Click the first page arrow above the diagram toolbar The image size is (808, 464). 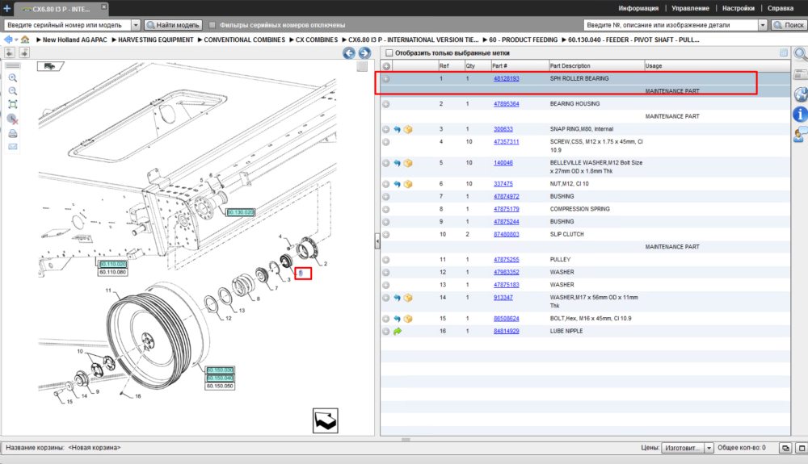coord(10,52)
